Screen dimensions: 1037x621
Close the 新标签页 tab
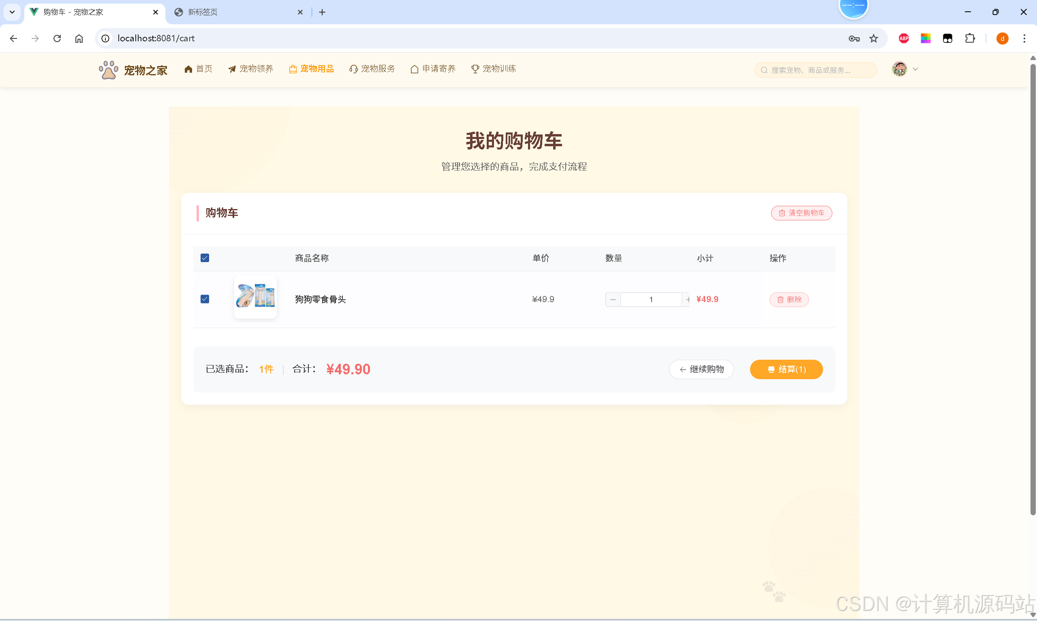point(300,12)
